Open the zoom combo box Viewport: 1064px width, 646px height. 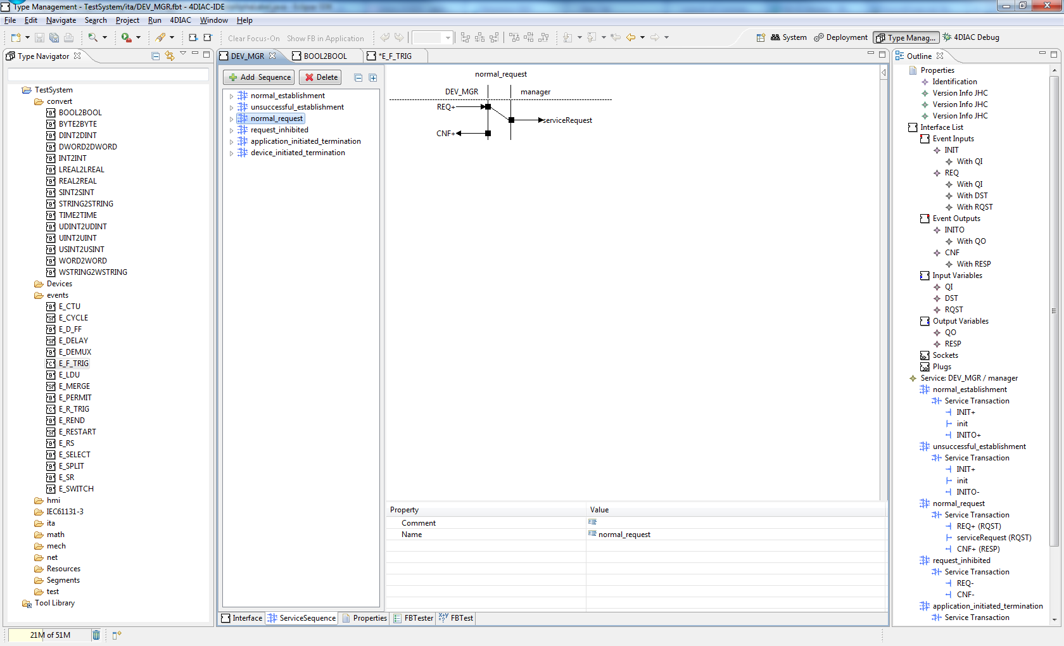pos(433,38)
